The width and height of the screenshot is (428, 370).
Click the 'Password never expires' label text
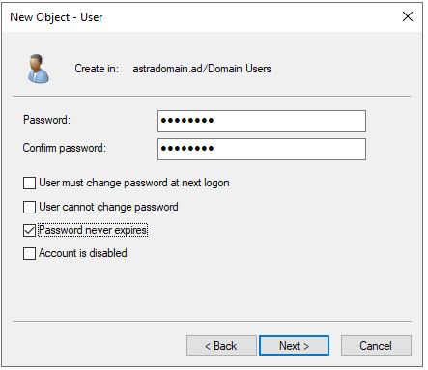point(93,230)
